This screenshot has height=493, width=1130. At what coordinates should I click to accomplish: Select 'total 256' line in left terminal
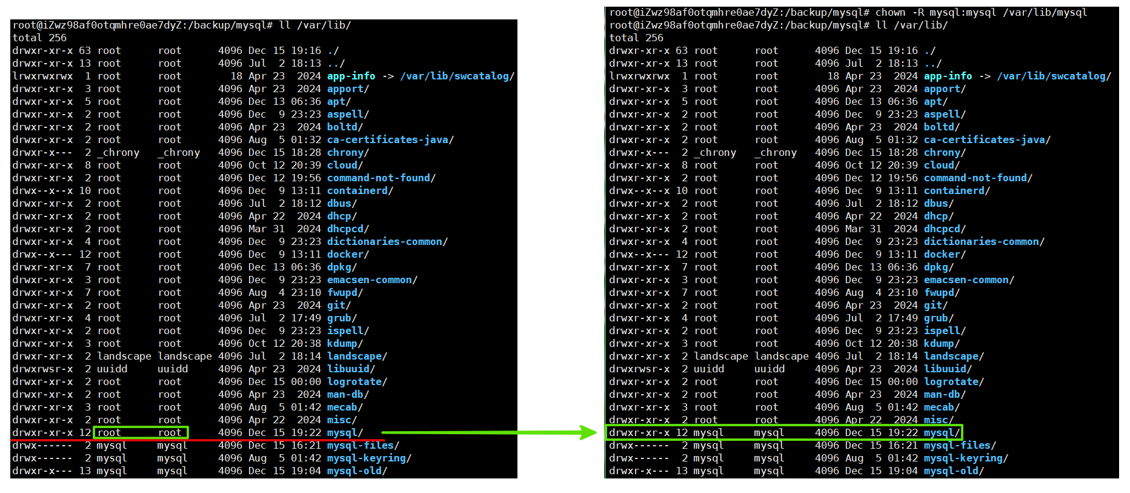click(39, 38)
